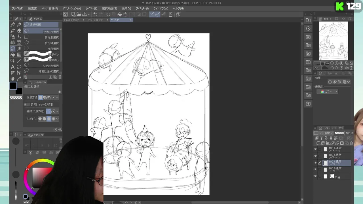Screen dimensions: 363x204
Task: Toggle 参照レイヤーに吸着 checkbox
Action: coord(28,105)
